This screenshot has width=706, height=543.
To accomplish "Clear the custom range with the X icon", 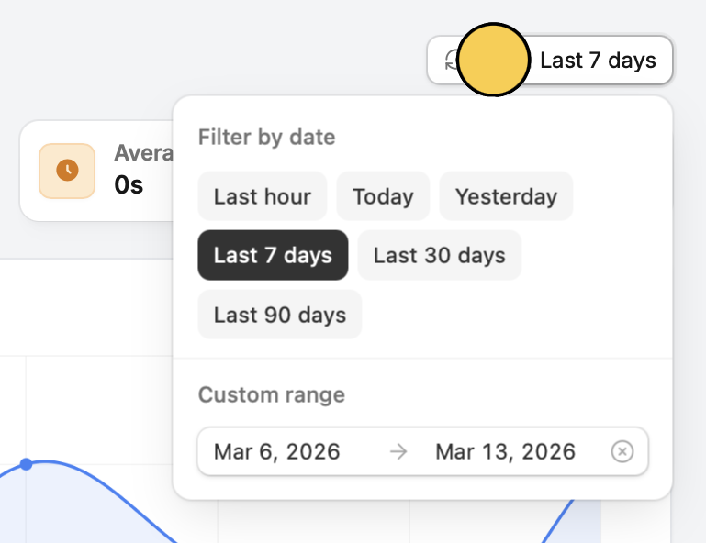I will (622, 451).
